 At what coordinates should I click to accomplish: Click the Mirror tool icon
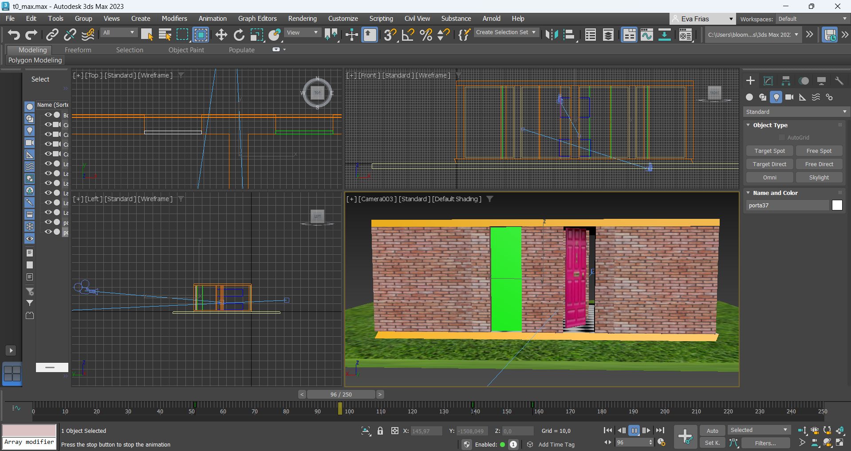(x=552, y=35)
